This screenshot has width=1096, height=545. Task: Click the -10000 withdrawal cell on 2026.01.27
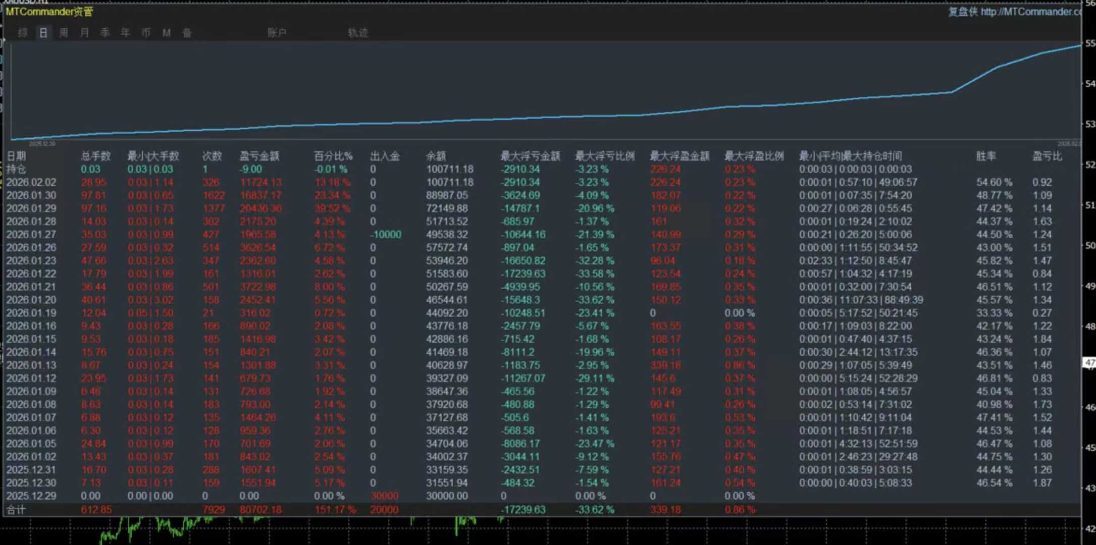click(386, 235)
